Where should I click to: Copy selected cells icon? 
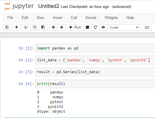click(x=35, y=27)
